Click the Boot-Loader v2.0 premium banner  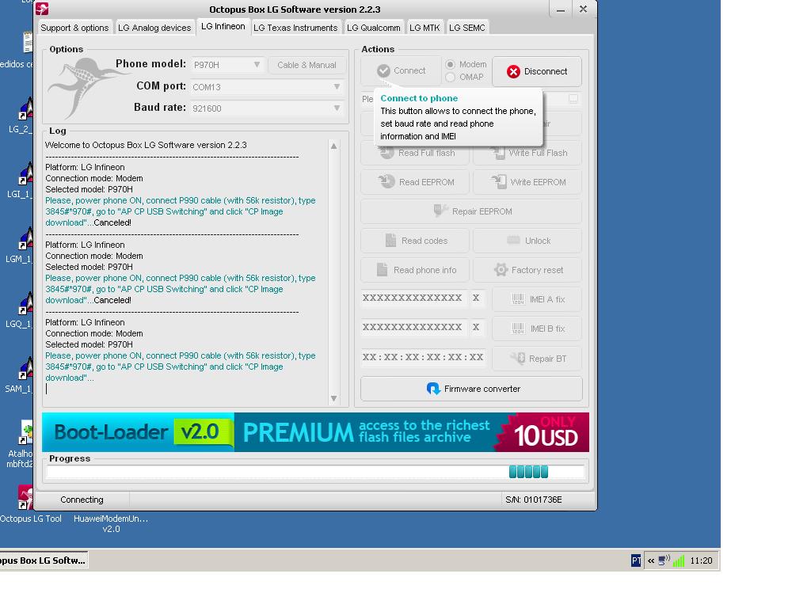[x=315, y=432]
